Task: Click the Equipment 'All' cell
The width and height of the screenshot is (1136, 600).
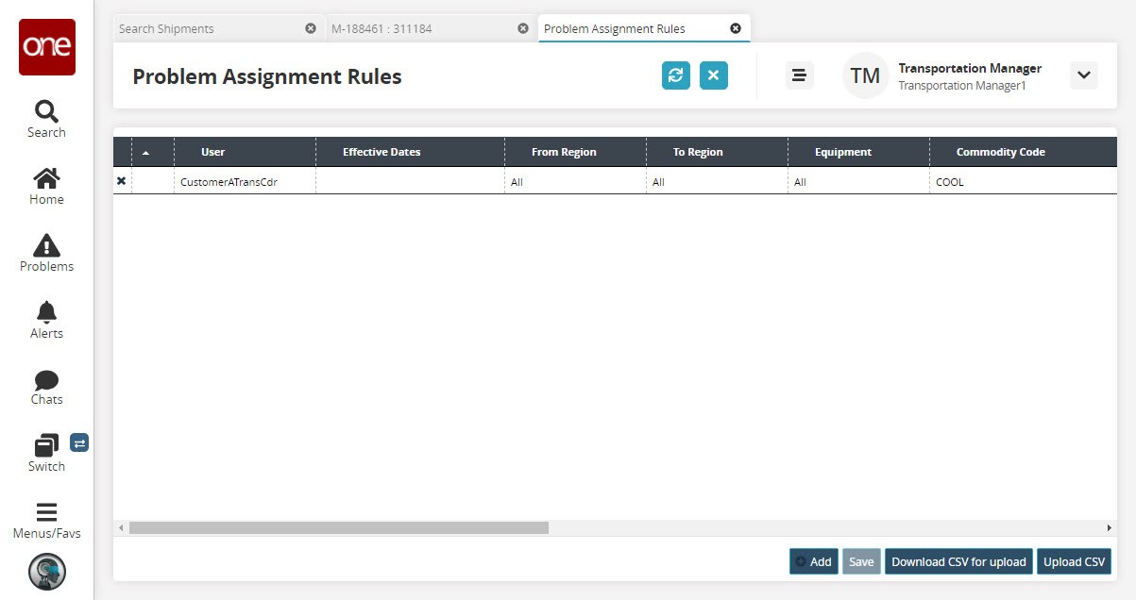Action: (858, 182)
